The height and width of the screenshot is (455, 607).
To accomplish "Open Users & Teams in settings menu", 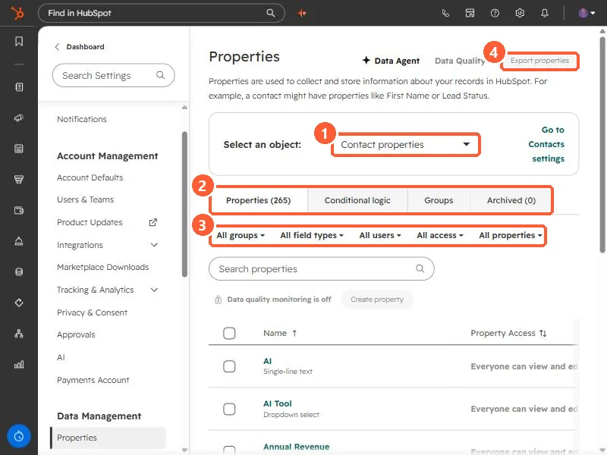I will (85, 199).
